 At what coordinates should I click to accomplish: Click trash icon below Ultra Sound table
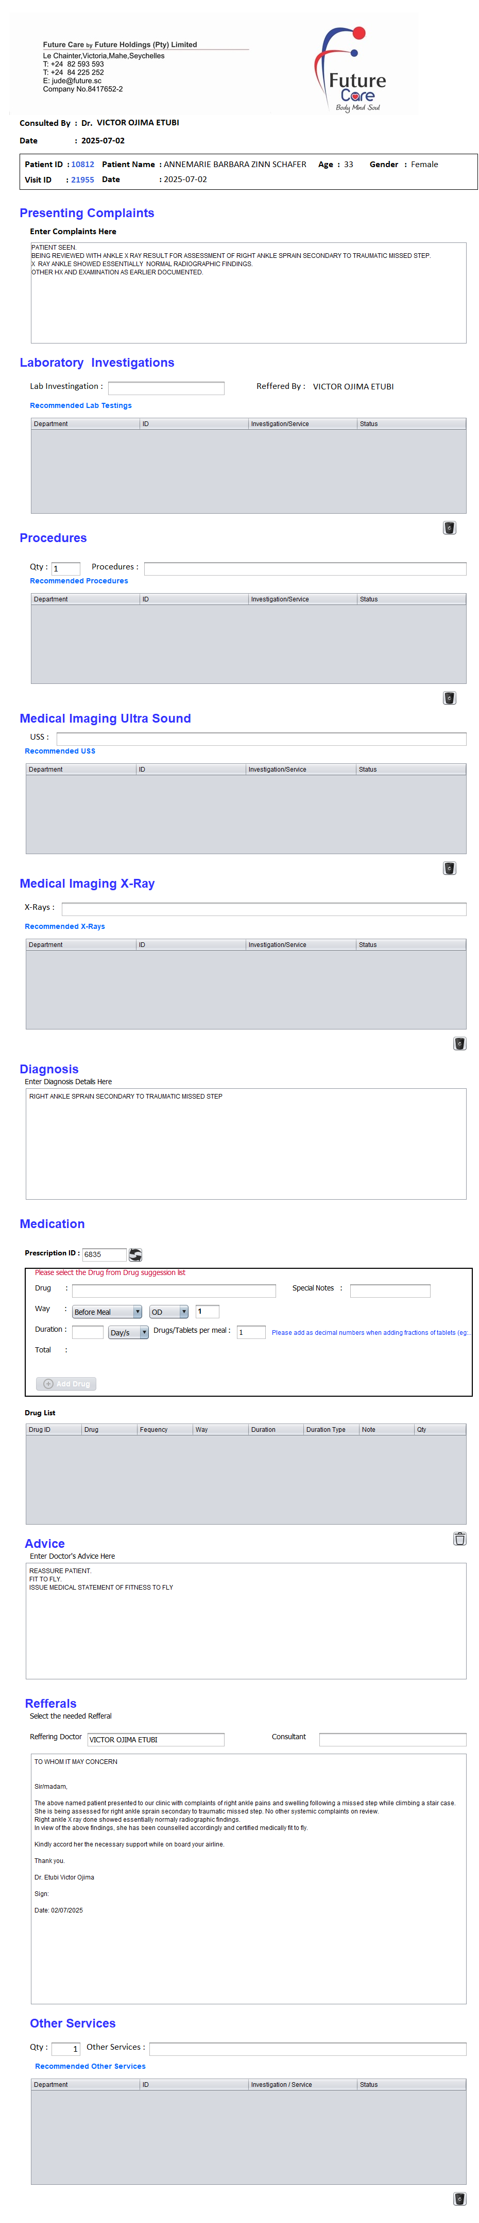coord(449,868)
